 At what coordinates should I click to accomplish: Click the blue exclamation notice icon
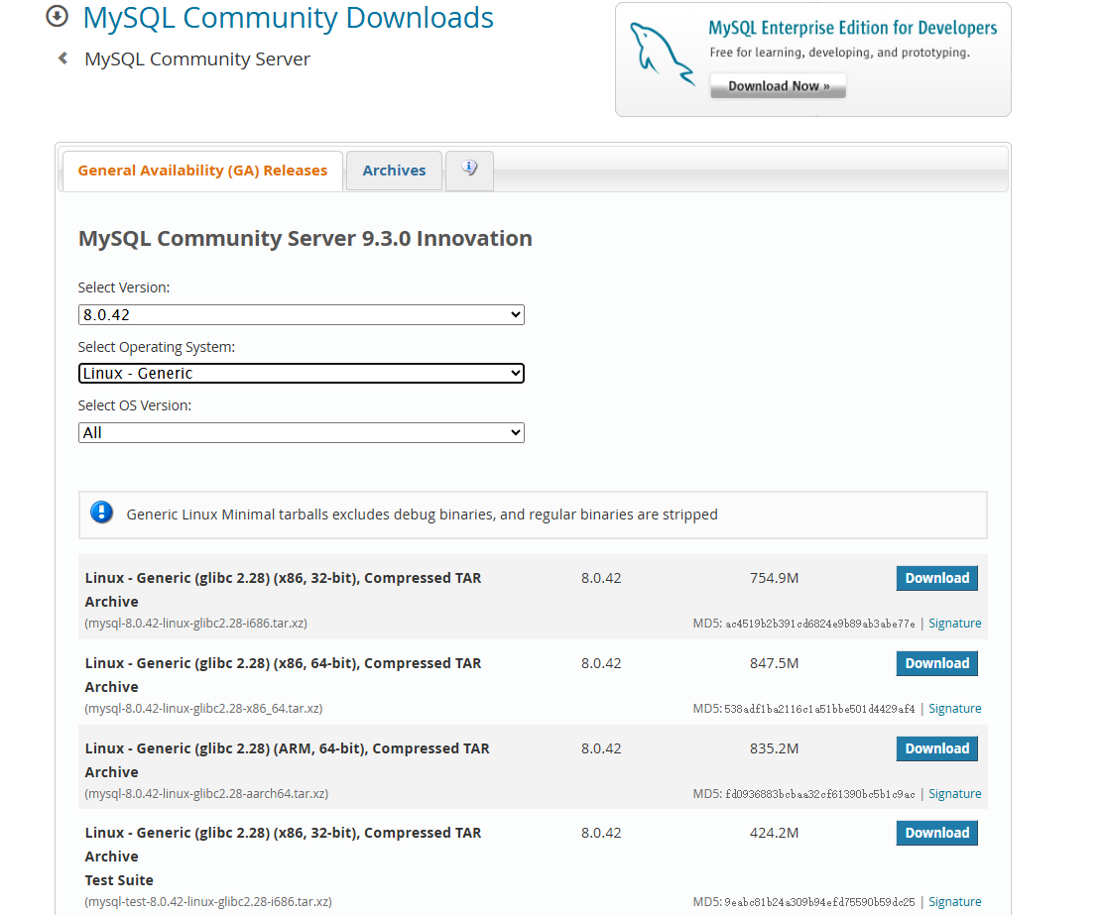click(x=101, y=513)
